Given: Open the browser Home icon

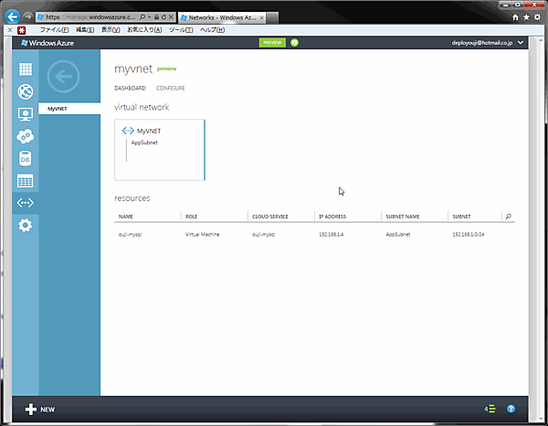Looking at the screenshot, I should click(x=515, y=17).
